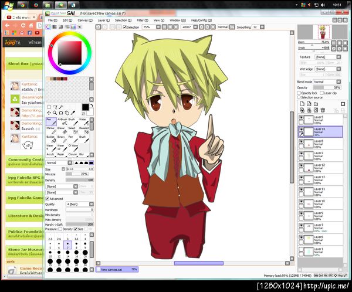This screenshot has height=292, width=352.
Task: Select the Selection source radio button
Action: tap(299, 97)
